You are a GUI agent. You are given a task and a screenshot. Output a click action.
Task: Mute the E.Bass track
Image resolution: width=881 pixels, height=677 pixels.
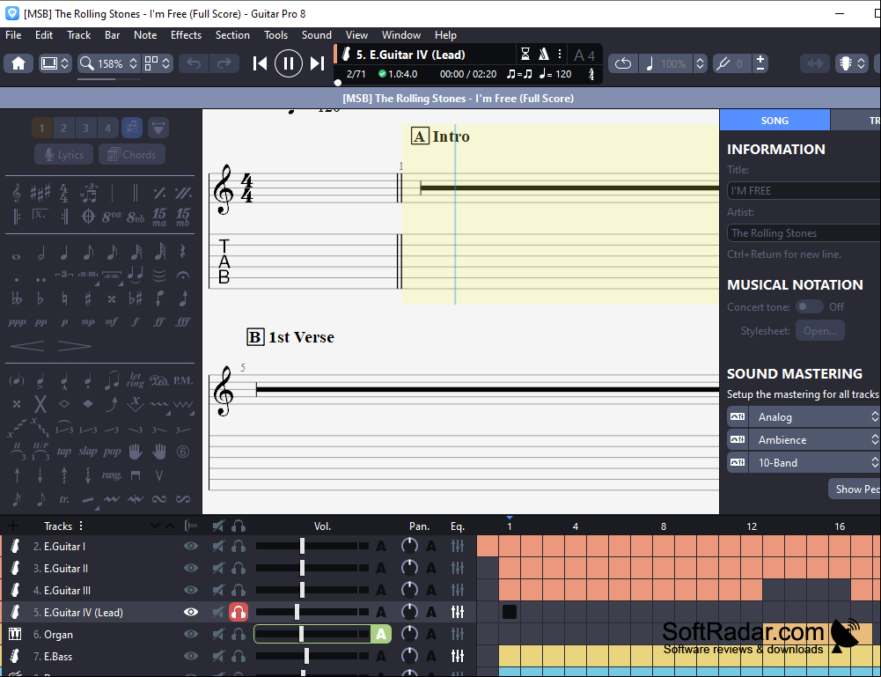pos(218,656)
